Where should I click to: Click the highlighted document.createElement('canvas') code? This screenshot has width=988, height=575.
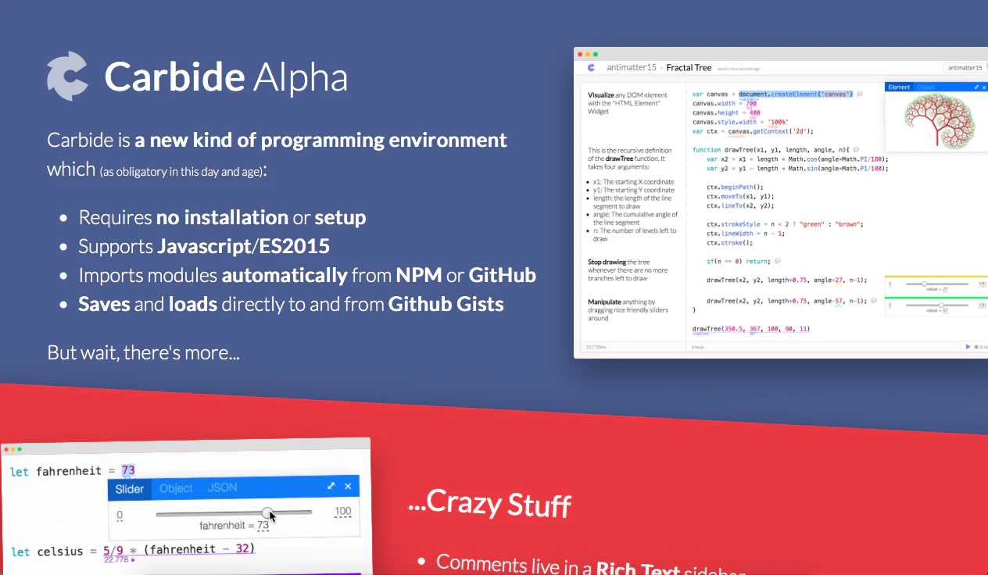796,94
